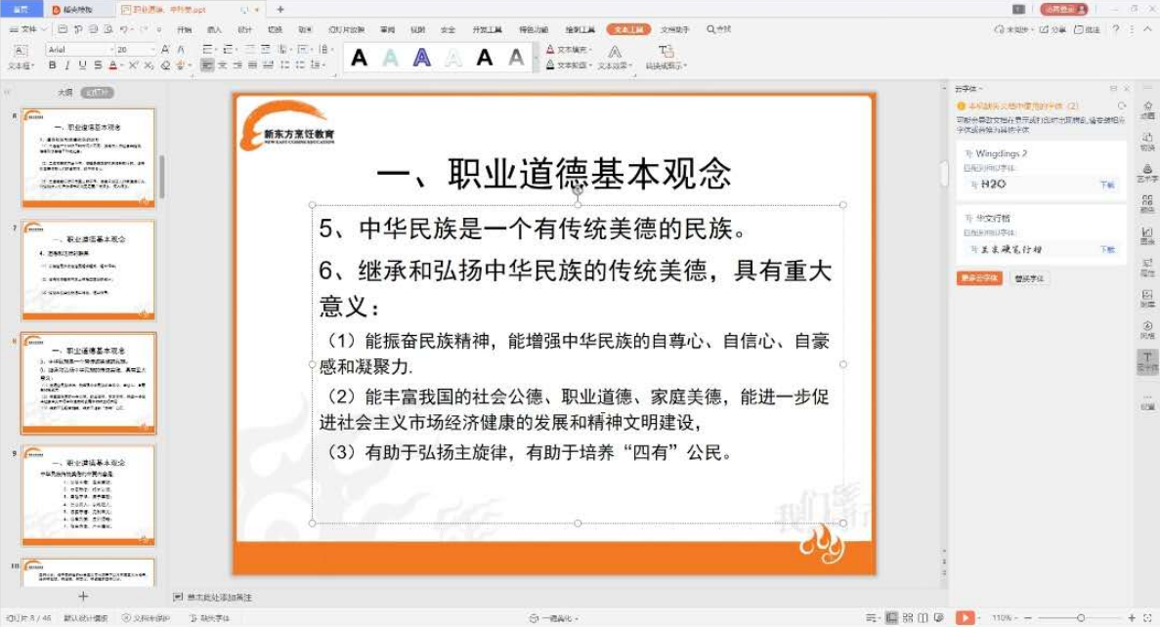This screenshot has width=1160, height=627.
Task: Switch to normal view icon
Action: (891, 617)
